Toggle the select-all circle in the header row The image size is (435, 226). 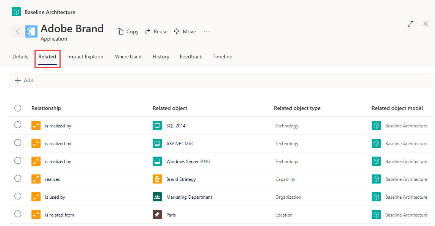18,108
